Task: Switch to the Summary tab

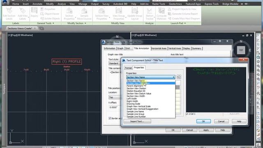Action: pyautogui.click(x=196, y=49)
